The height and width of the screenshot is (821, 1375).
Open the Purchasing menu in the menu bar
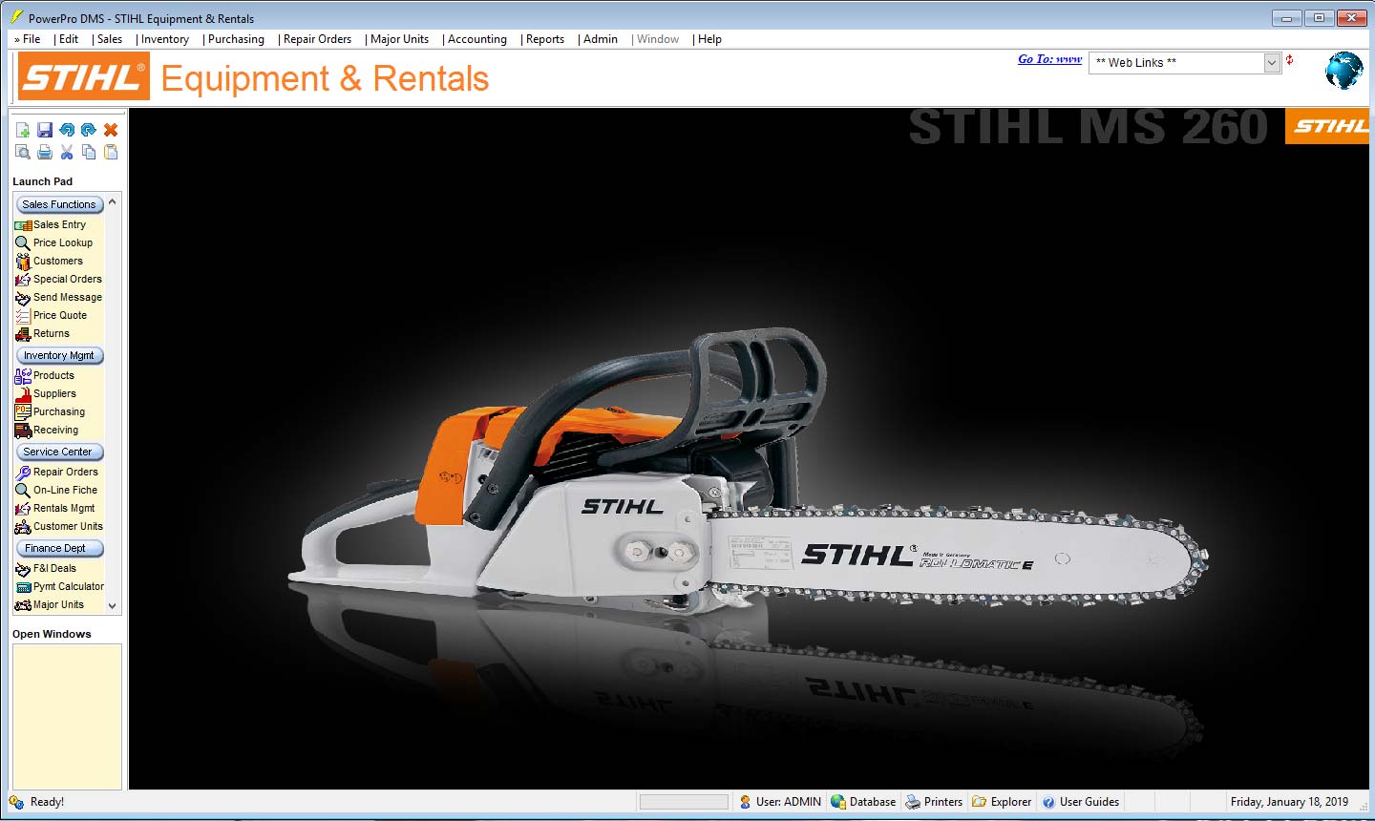pos(236,39)
